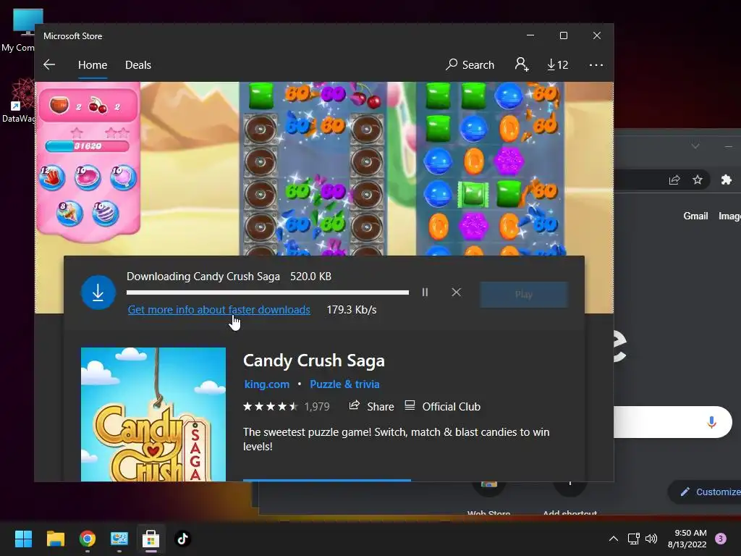This screenshot has width=741, height=556.
Task: Open the clock showing 9:50 AM
Action: [687, 539]
